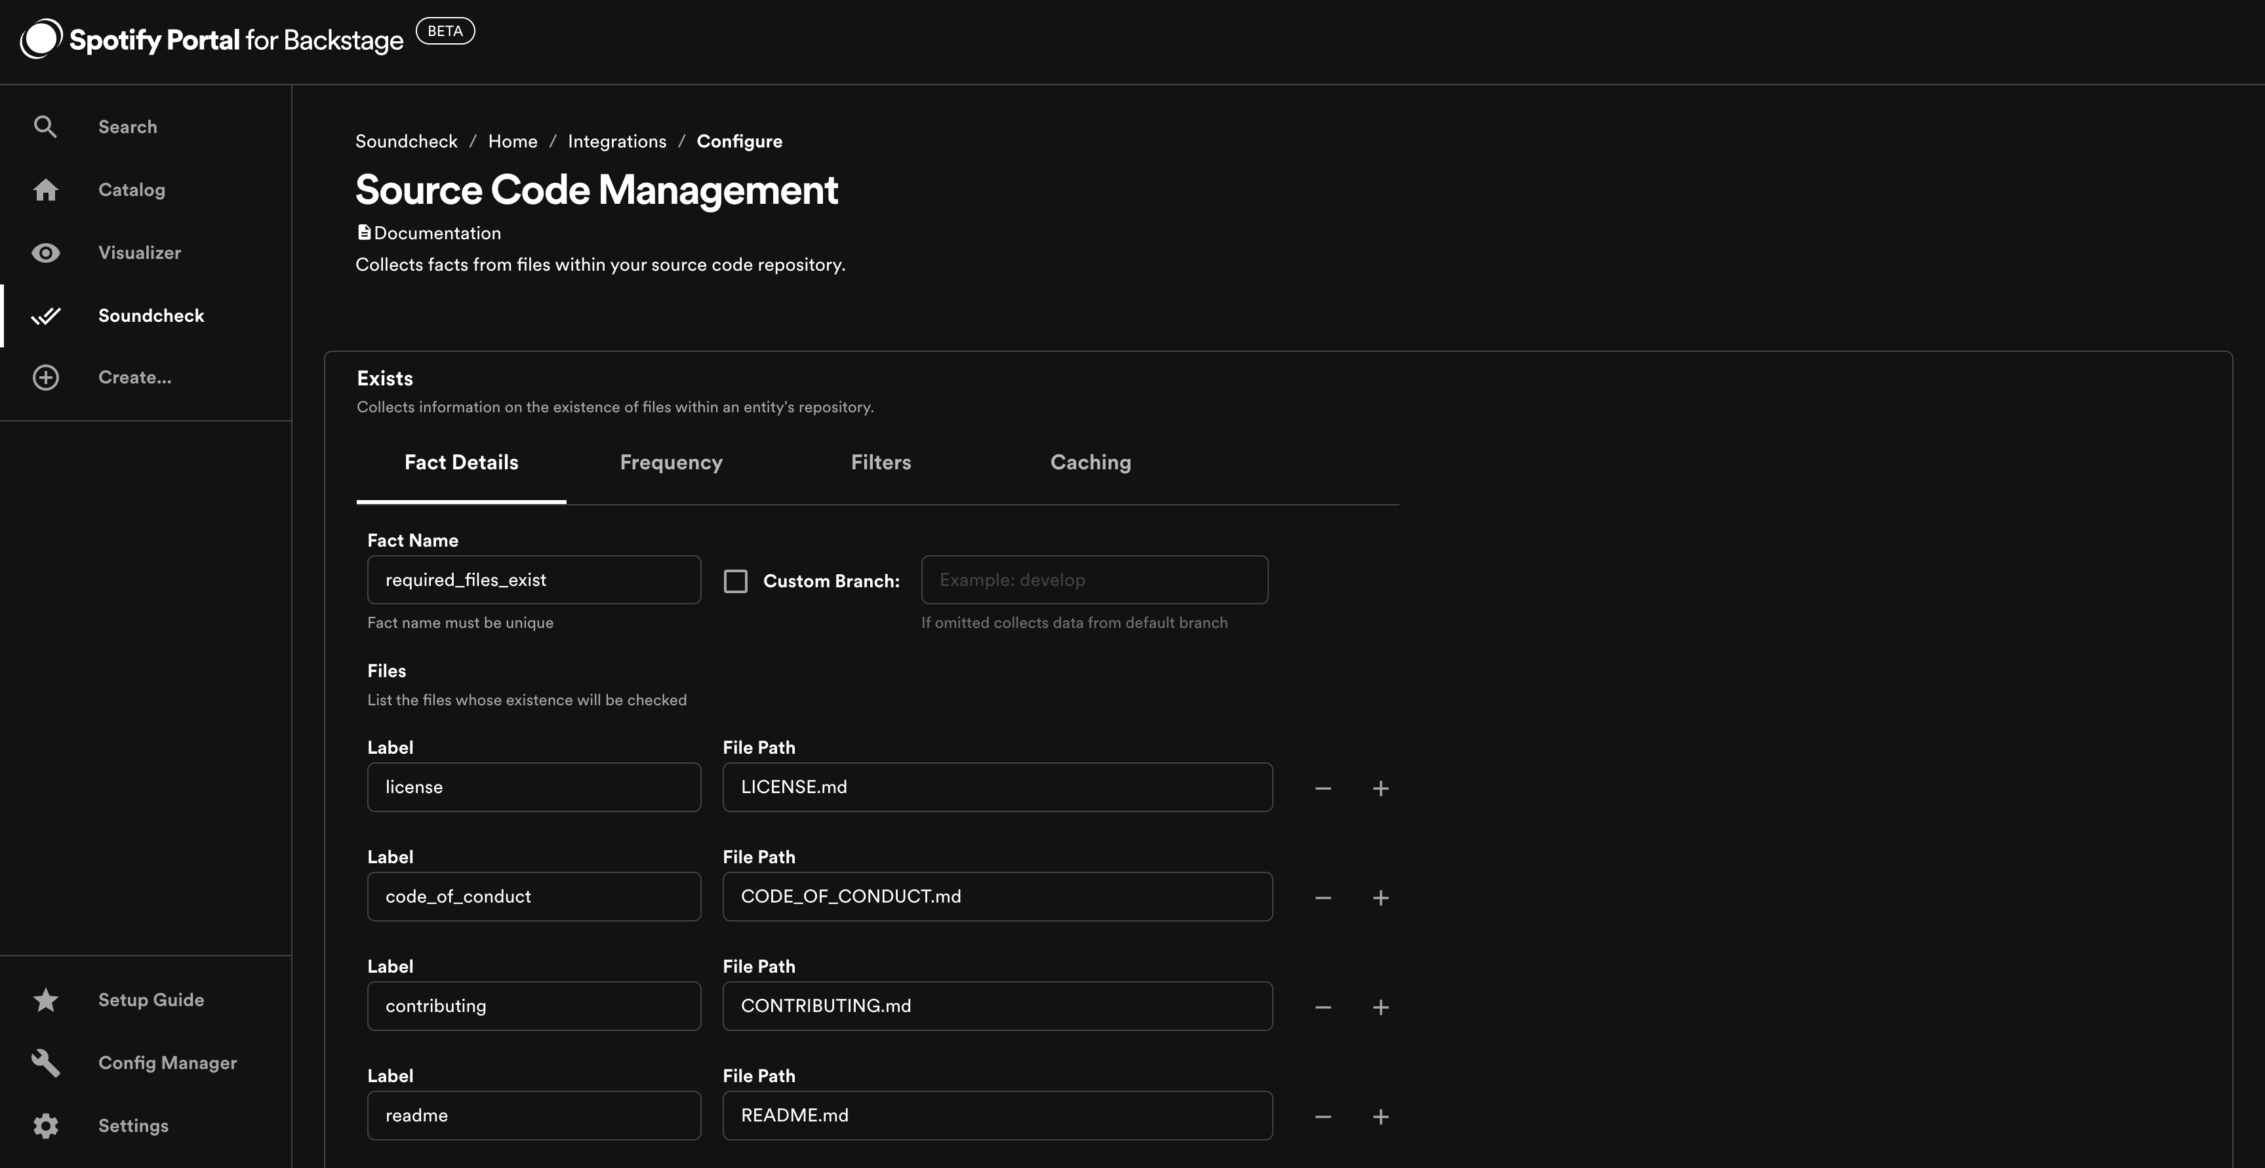Click the Fact Name input field
The image size is (2265, 1168).
click(534, 579)
